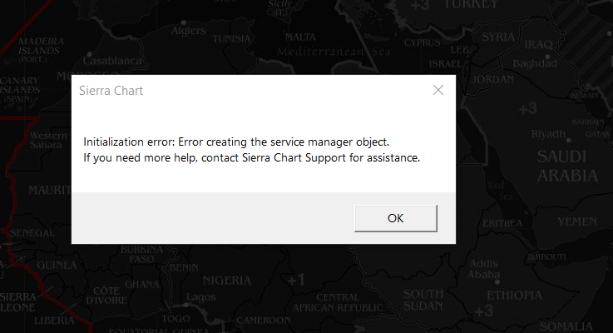613x333 pixels.
Task: Click the Lagos city label
Action: pos(201,296)
